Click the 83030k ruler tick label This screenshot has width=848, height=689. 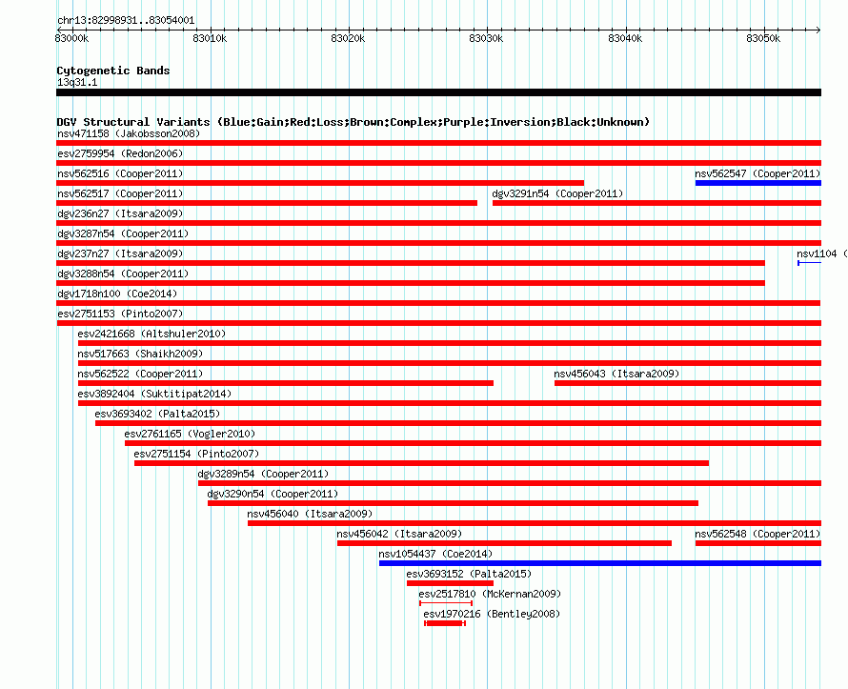coord(486,38)
